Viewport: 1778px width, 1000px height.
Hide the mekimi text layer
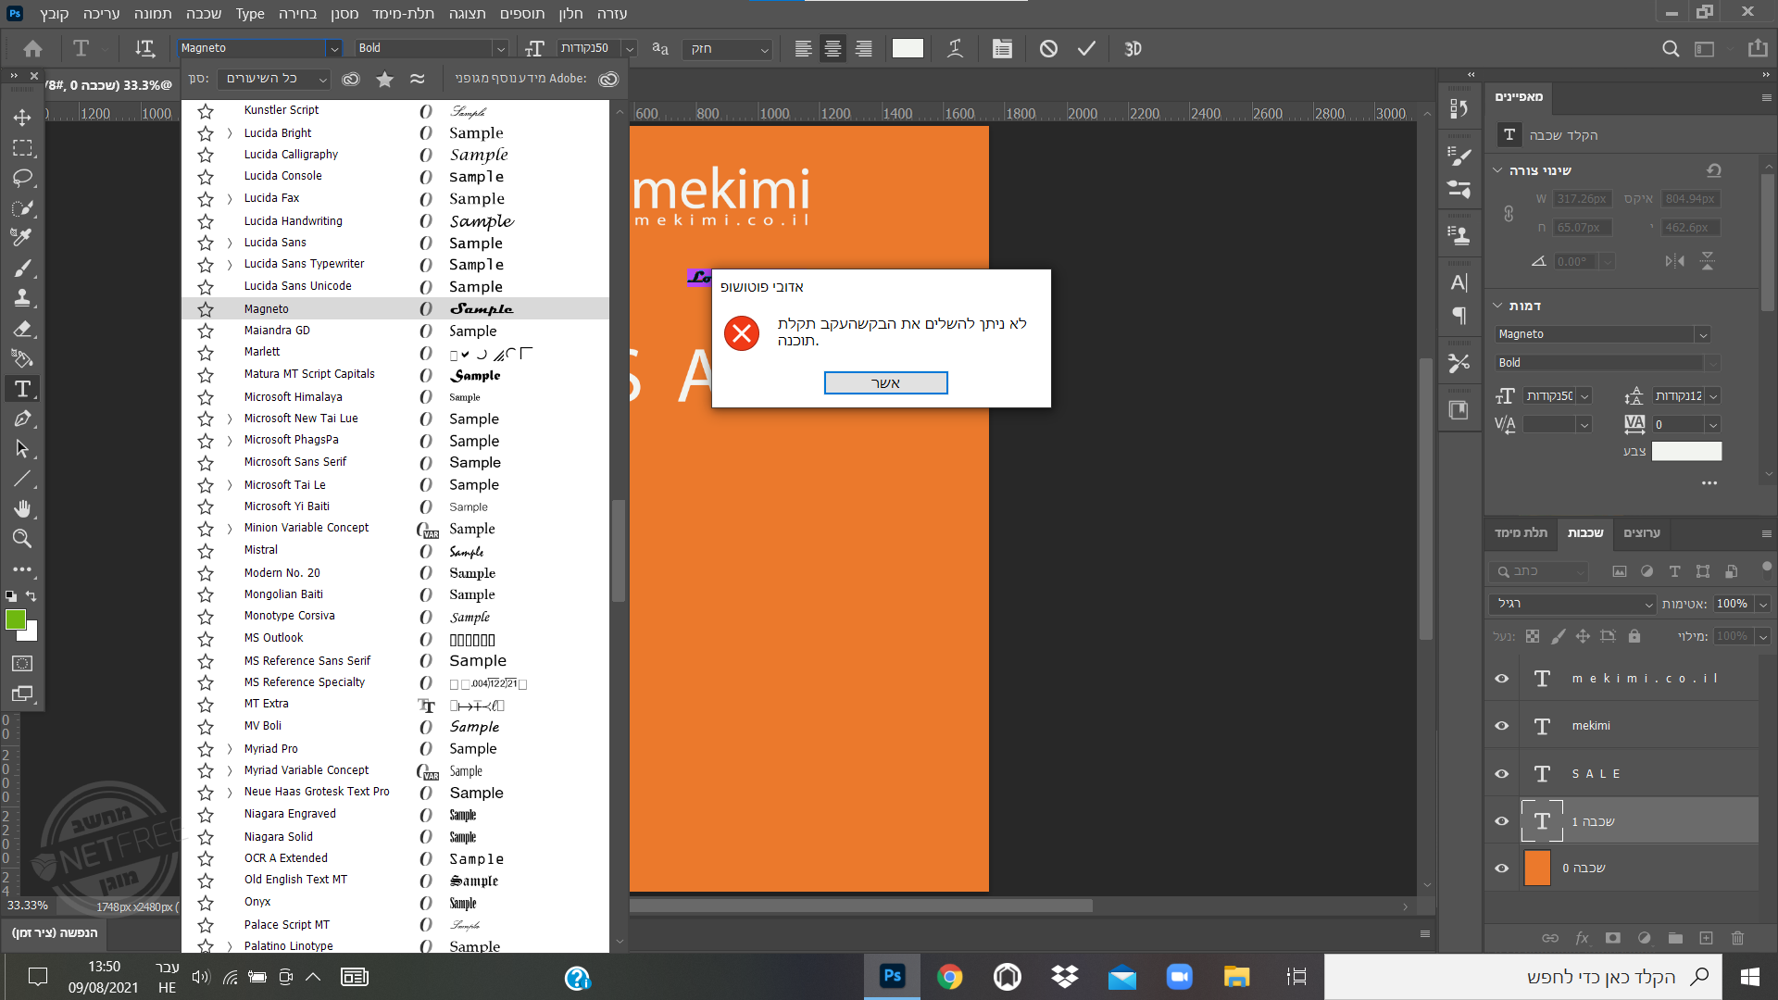(1501, 726)
